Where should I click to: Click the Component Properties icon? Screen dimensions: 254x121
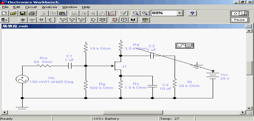pyautogui.click(x=123, y=13)
